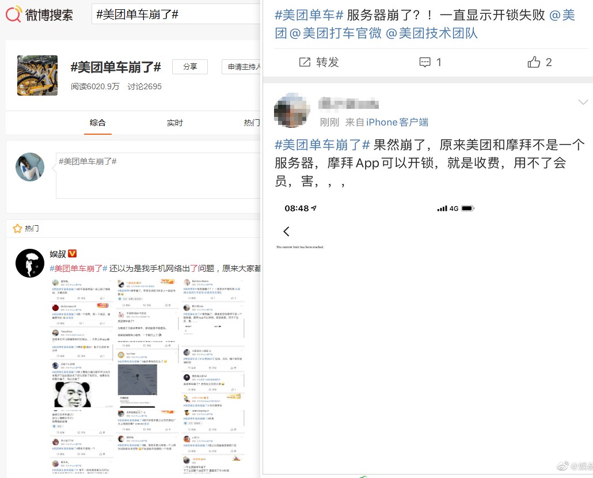Open the user avatar beside the compose box

coord(30,167)
